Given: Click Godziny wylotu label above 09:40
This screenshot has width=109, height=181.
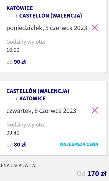Looking at the screenshot, I should click(26, 125).
